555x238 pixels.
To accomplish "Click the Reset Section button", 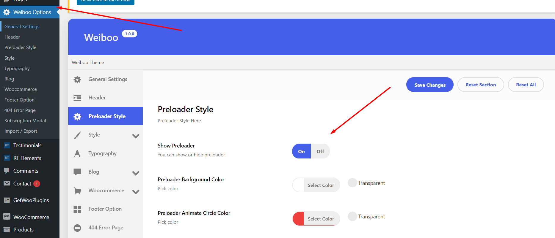I will (481, 85).
